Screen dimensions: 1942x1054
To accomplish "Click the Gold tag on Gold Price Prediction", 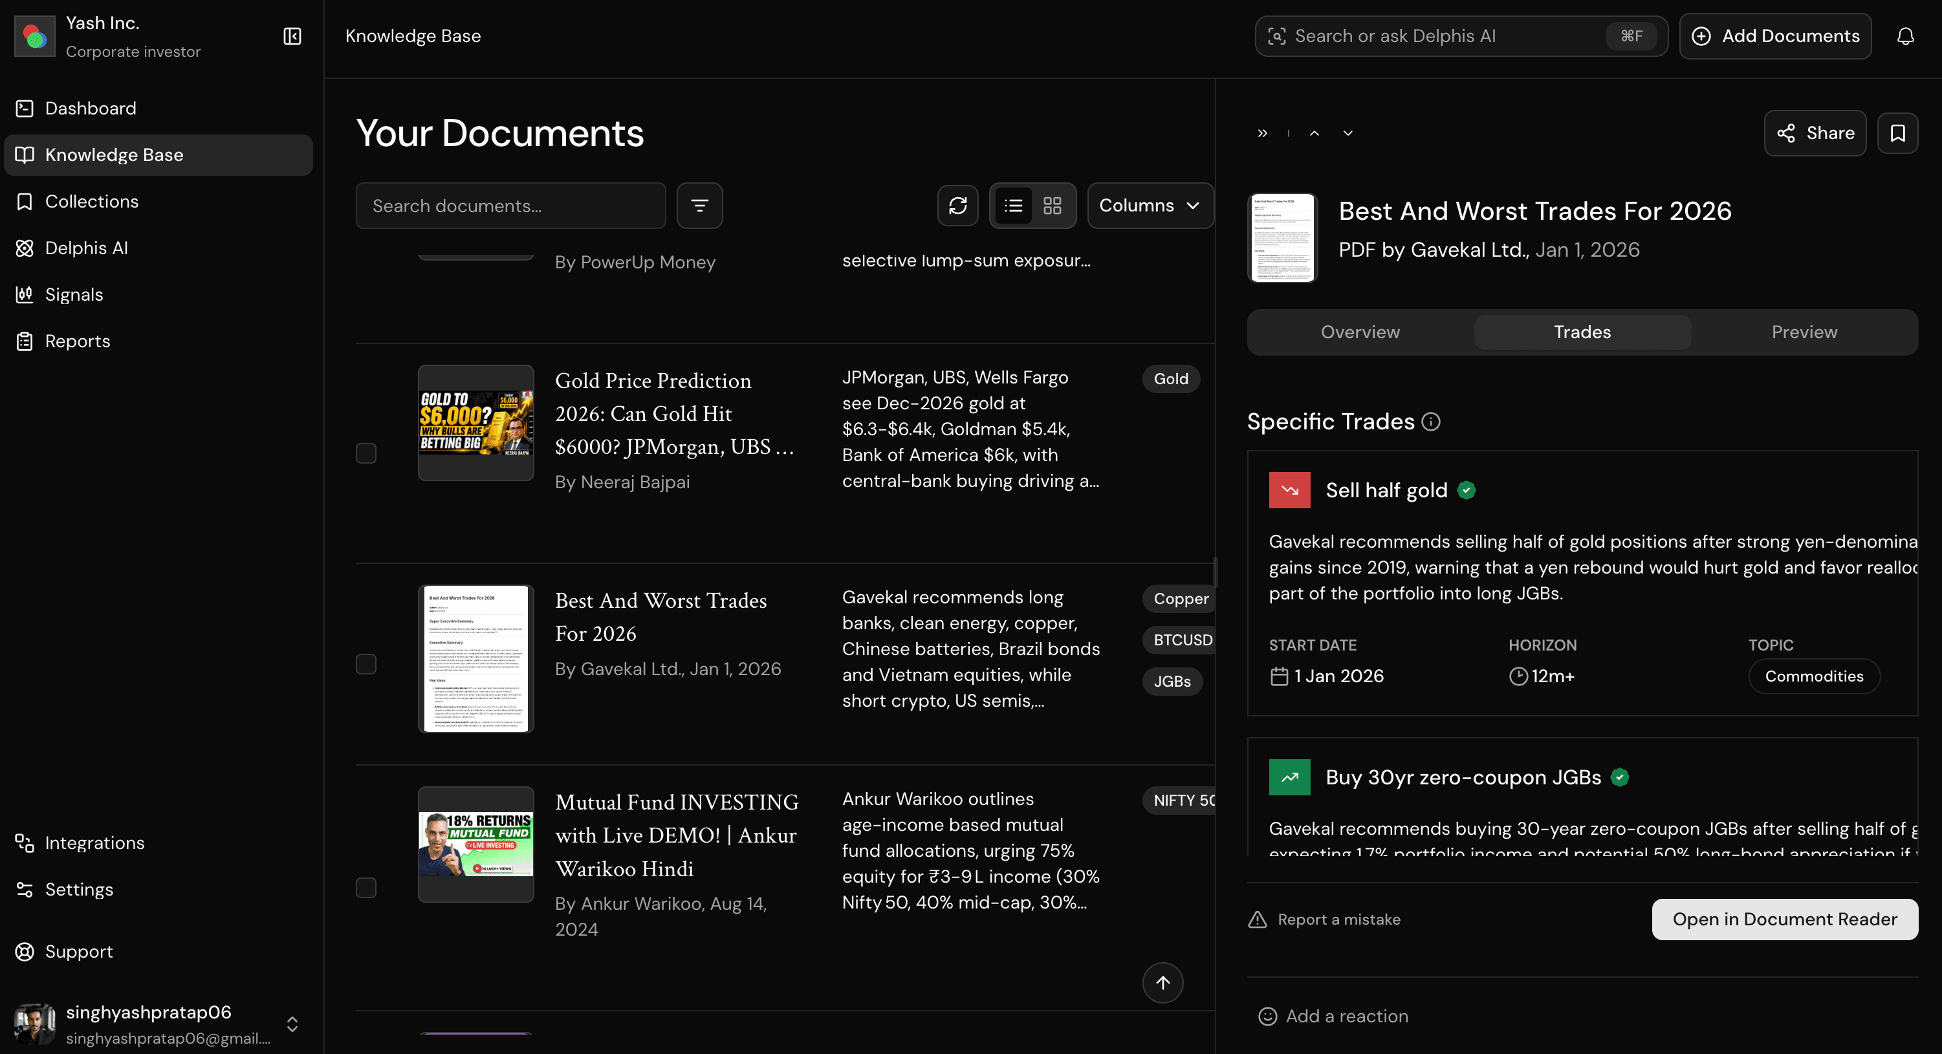I will tap(1171, 379).
